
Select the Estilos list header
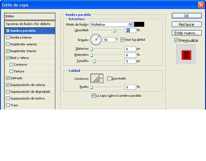tap(30, 16)
